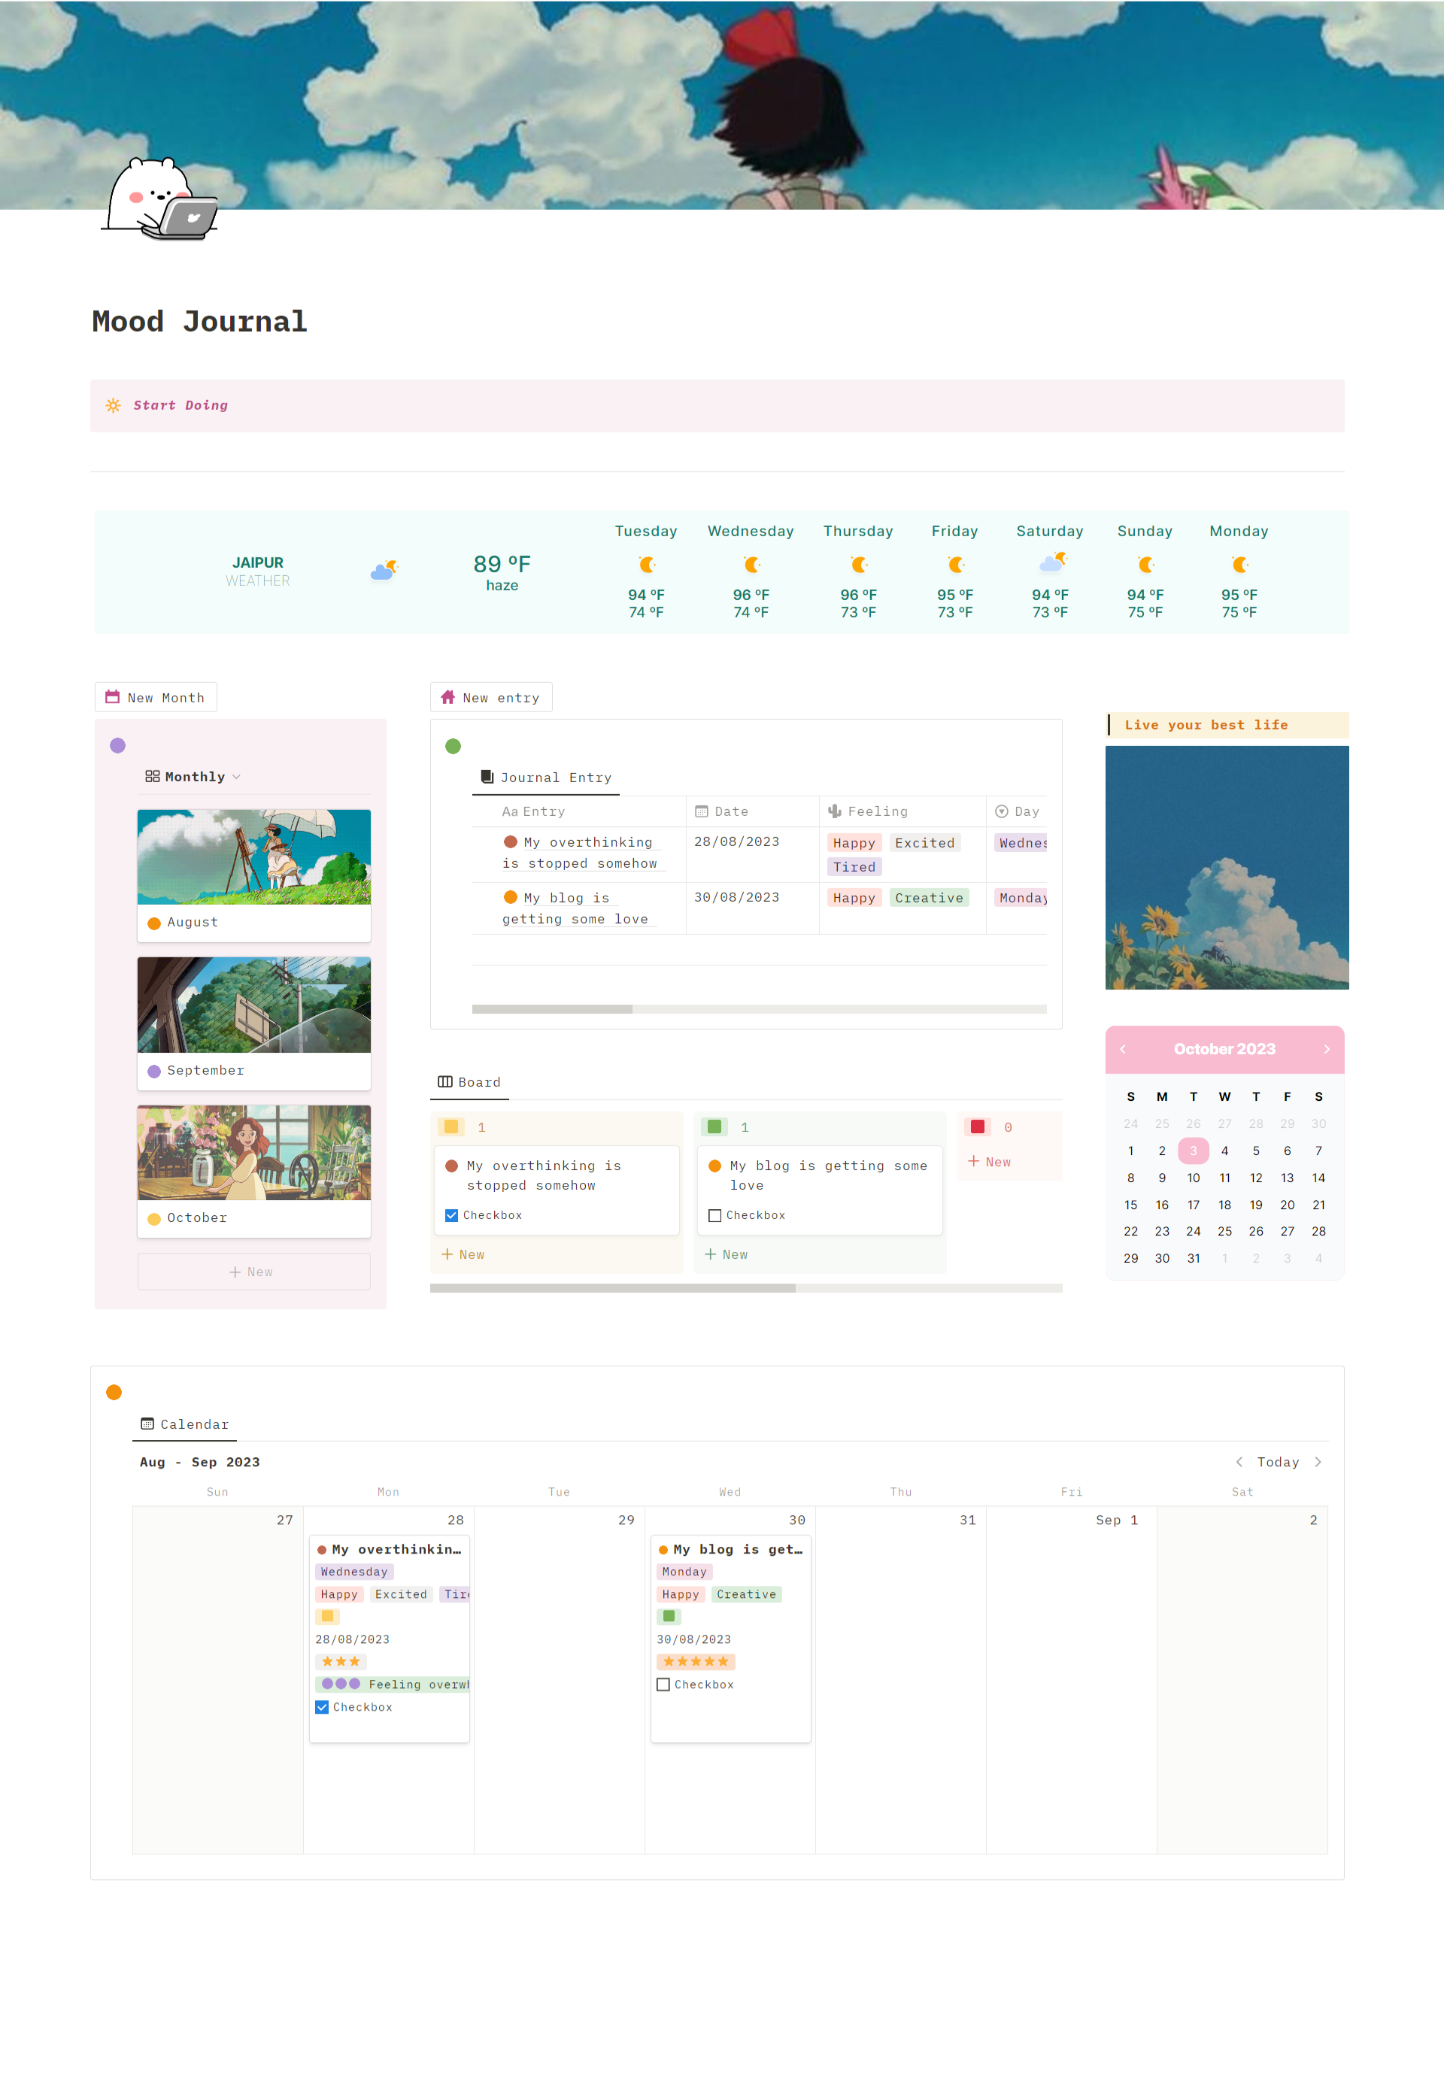The image size is (1444, 2089).
Task: Click the yellow status swatch in Board
Action: [x=450, y=1126]
